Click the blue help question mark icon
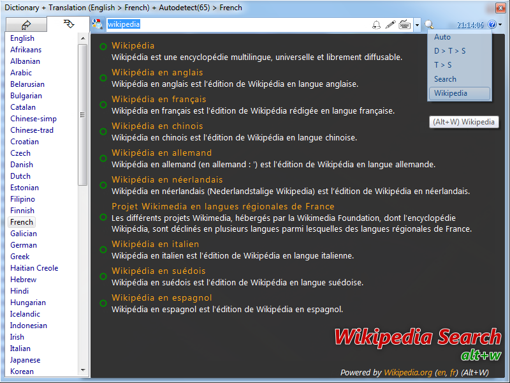Viewport: 510px width, 383px height. coord(492,24)
